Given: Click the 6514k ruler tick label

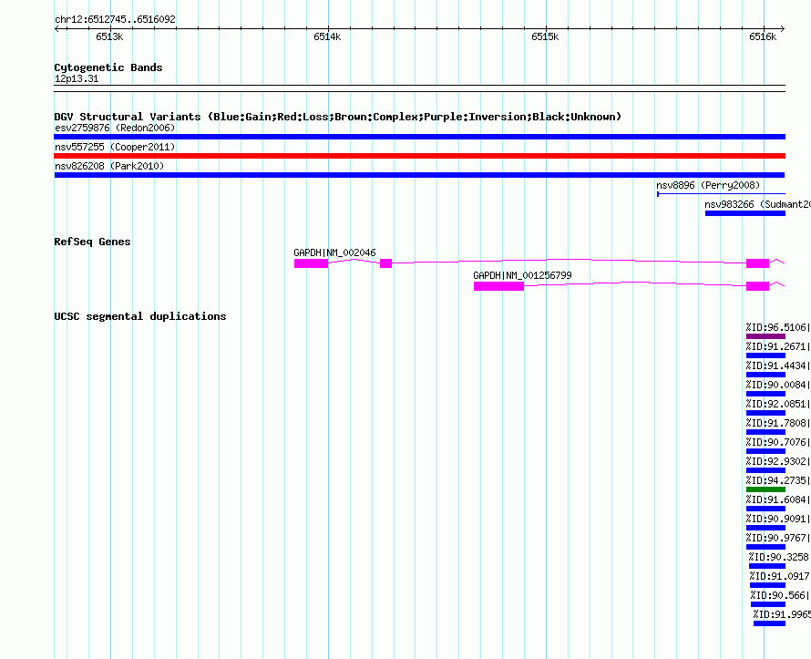Looking at the screenshot, I should pos(327,36).
